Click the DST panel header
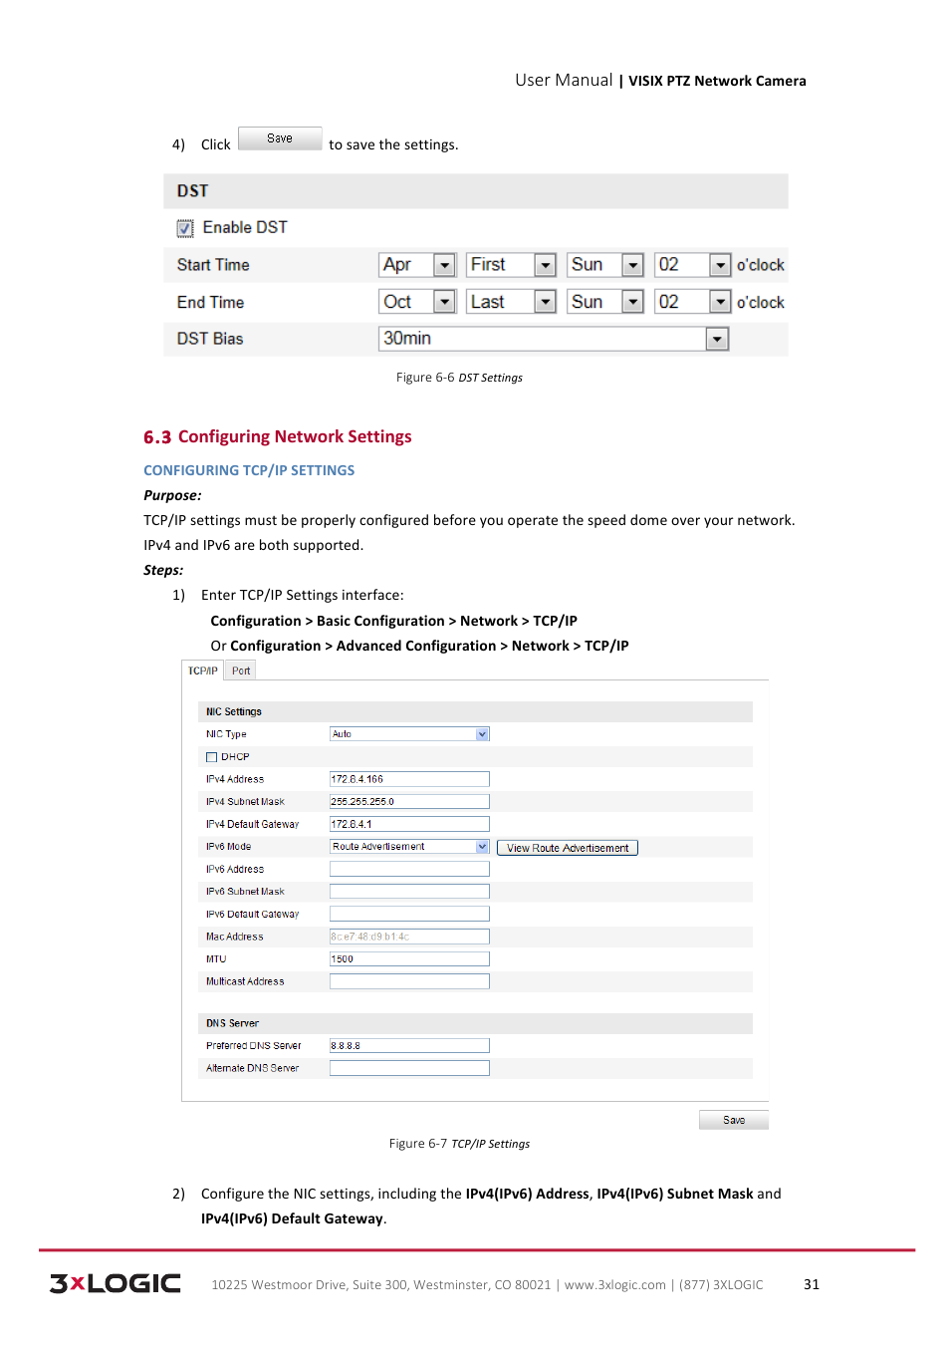950x1346 pixels. [x=476, y=191]
